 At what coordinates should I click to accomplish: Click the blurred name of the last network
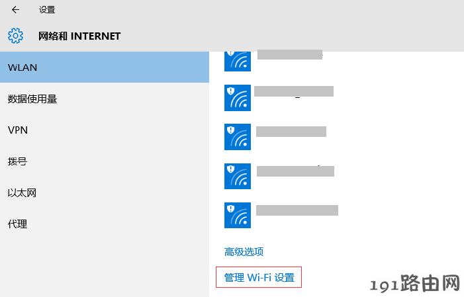click(x=297, y=210)
